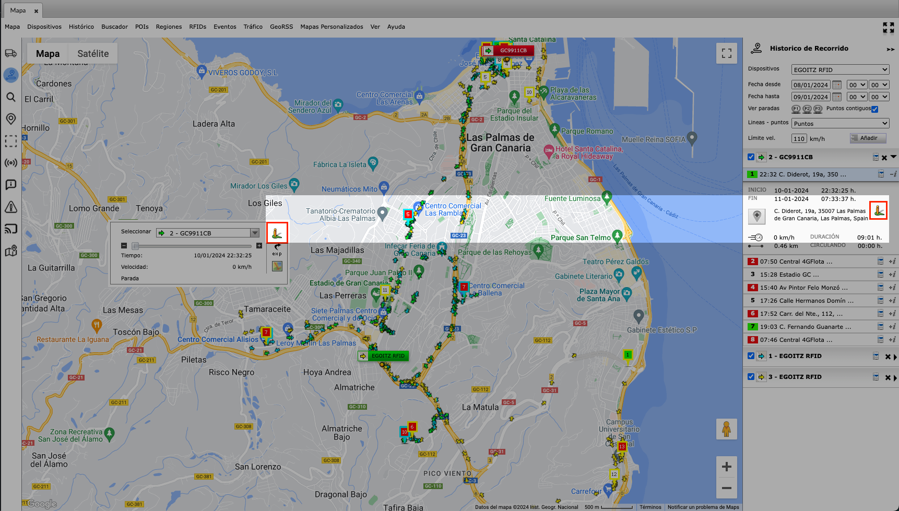Screen dimensions: 899x511
Task: Open the Dispositivos EGOITZ RFID dropdown
Action: point(840,69)
